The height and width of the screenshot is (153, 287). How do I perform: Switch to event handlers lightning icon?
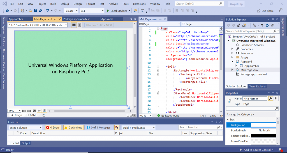point(276,98)
